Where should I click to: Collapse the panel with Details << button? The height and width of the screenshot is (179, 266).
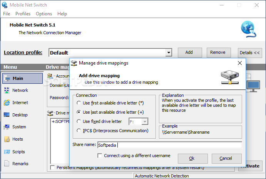point(249,53)
